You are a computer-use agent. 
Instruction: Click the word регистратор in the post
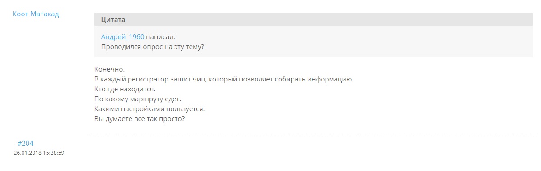[x=147, y=79]
